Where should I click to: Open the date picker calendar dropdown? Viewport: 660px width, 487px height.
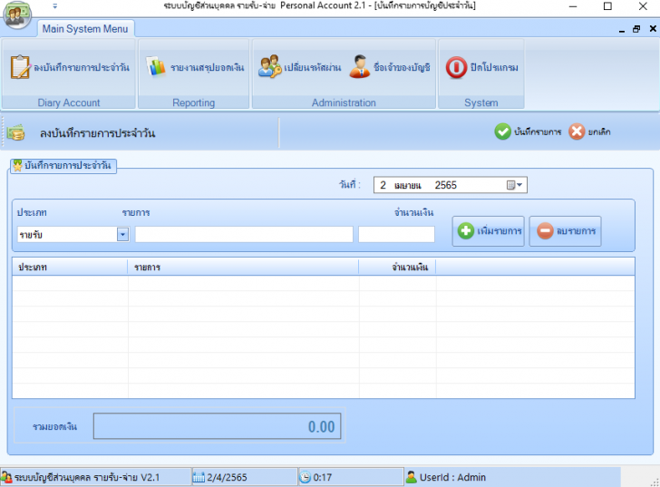click(x=514, y=185)
